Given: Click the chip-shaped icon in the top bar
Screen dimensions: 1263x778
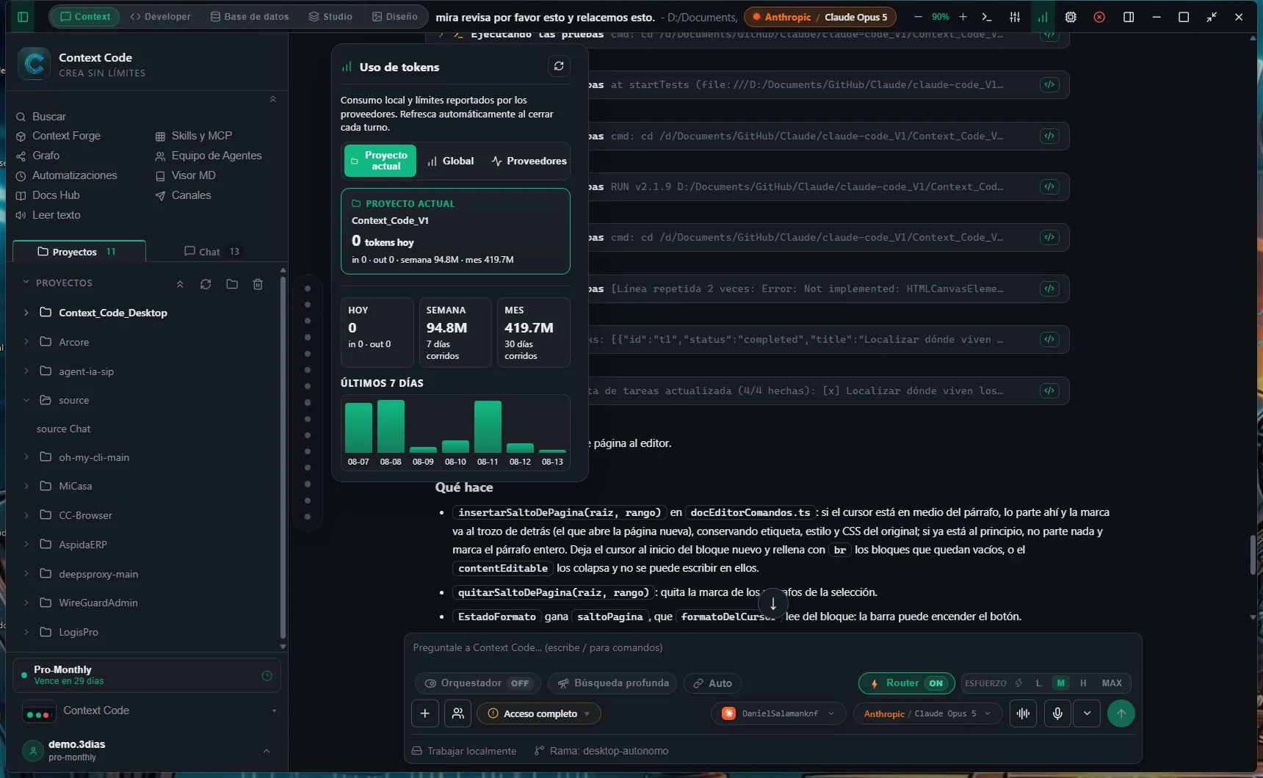Looking at the screenshot, I should click(1071, 17).
